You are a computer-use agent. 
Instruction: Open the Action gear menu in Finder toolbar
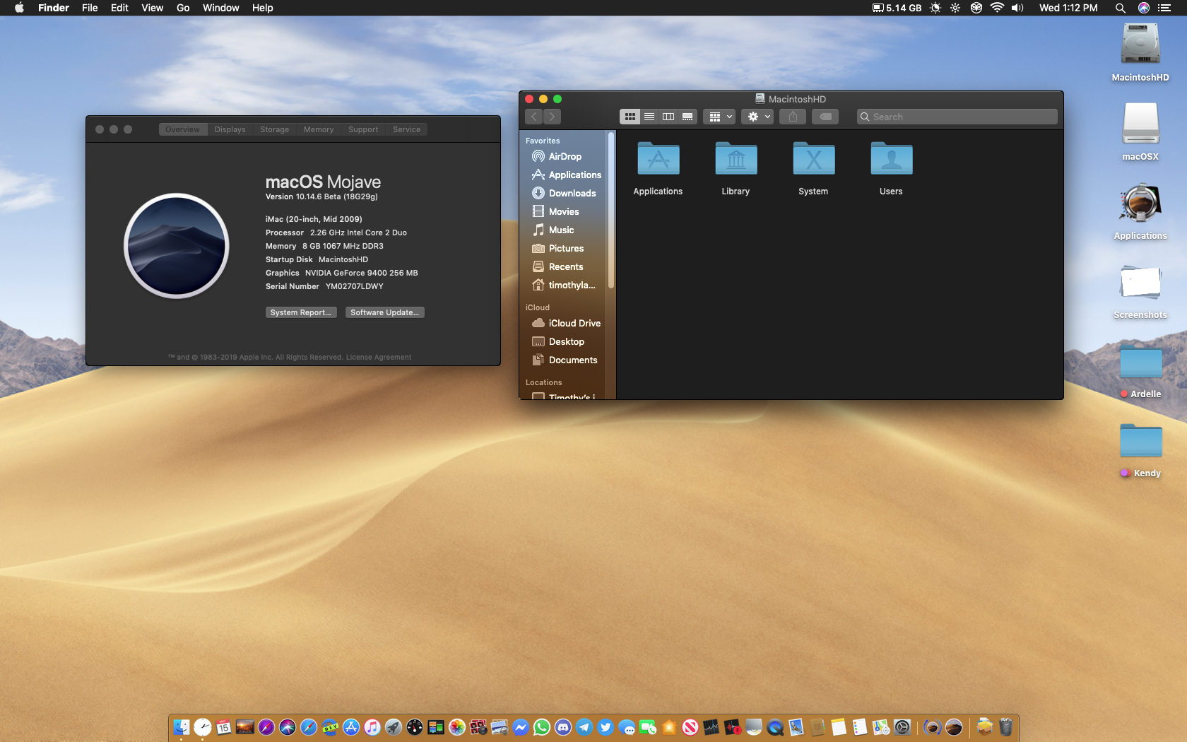pyautogui.click(x=757, y=117)
